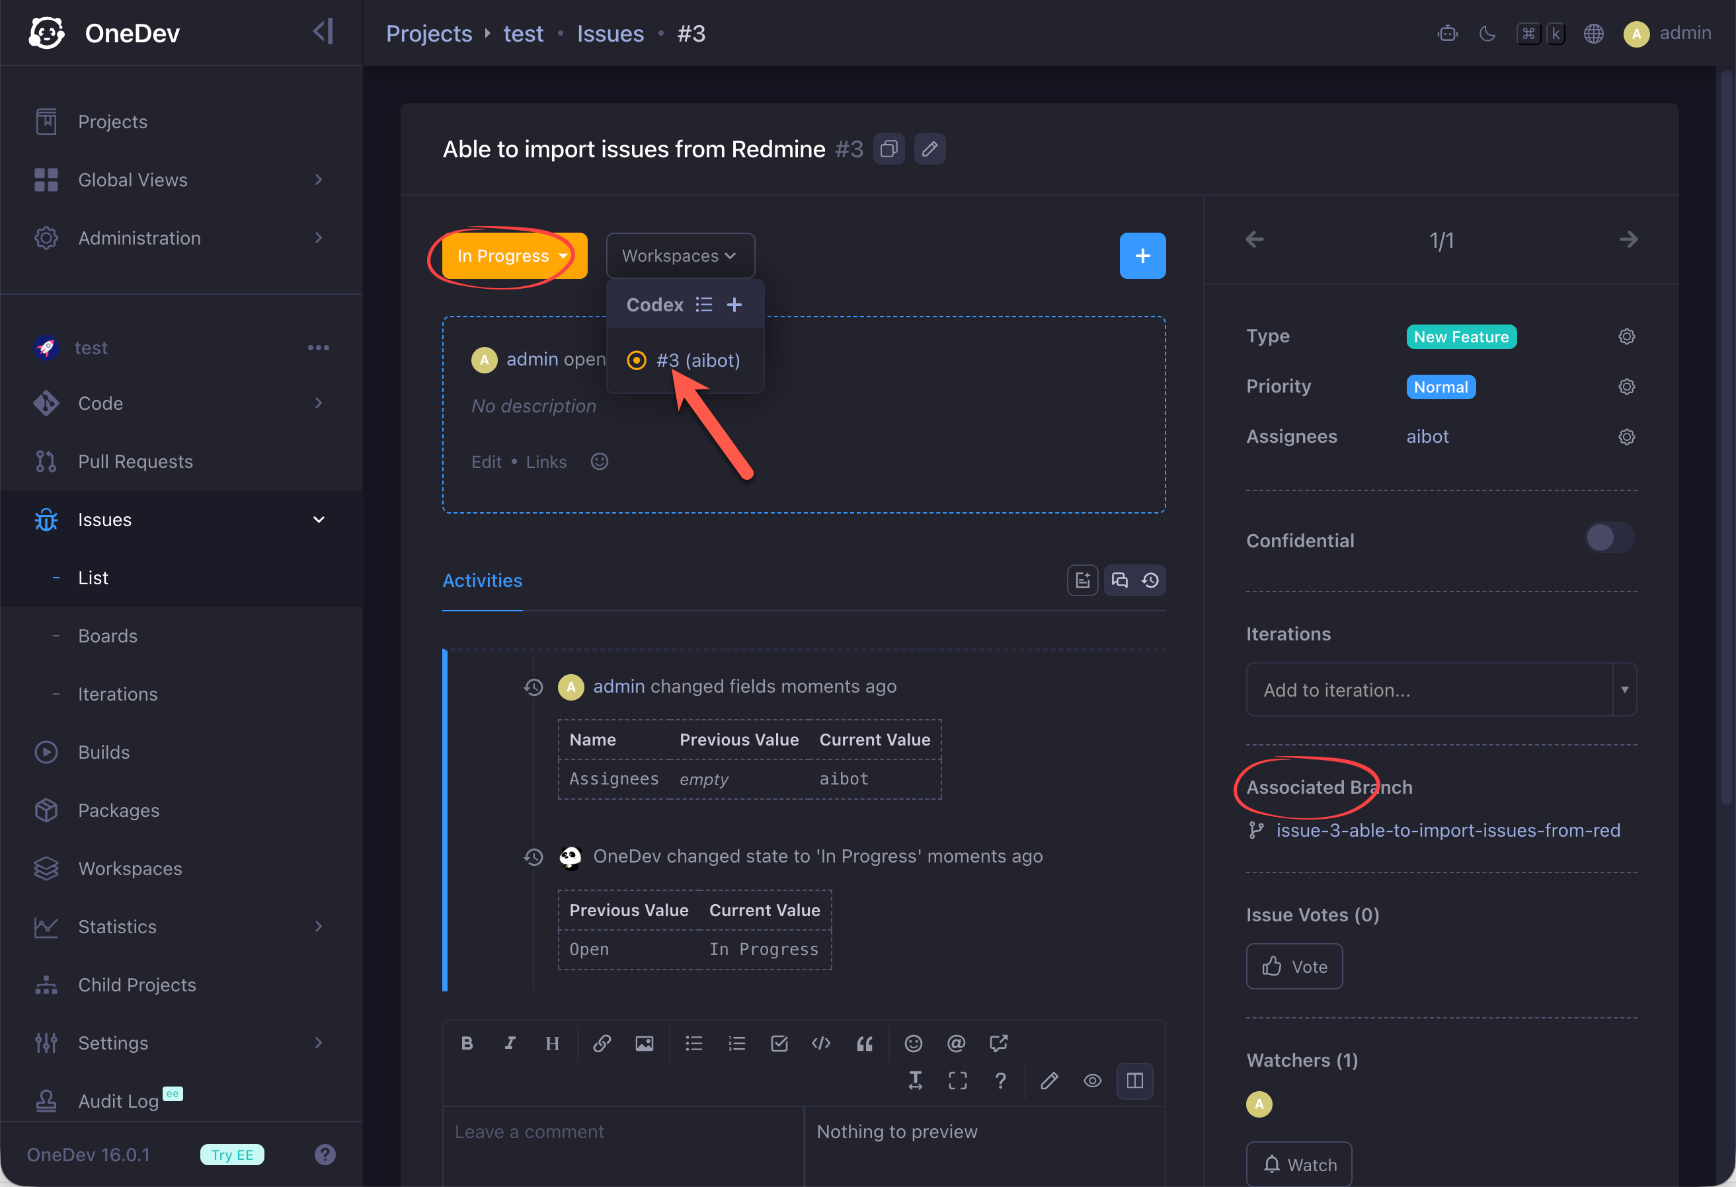
Task: Insert a numbered list in comment editor
Action: tap(736, 1043)
